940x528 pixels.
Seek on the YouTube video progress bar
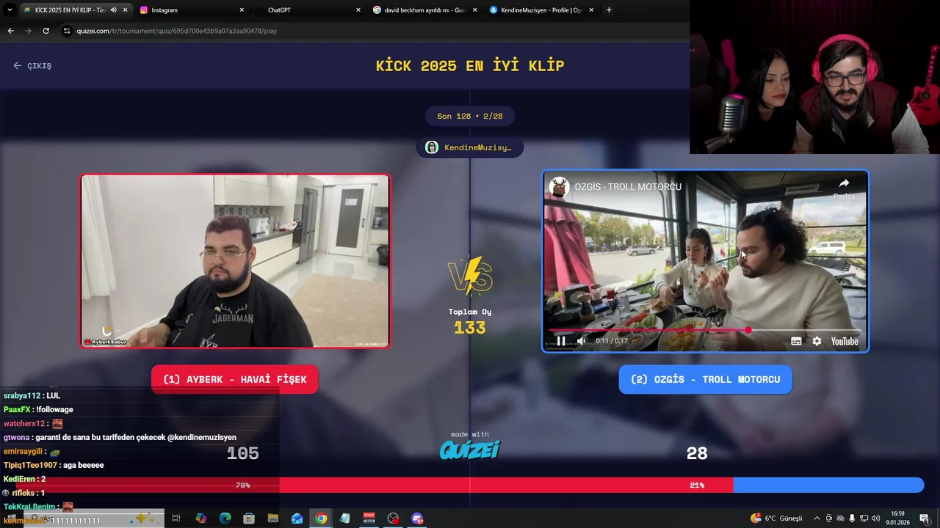(704, 330)
